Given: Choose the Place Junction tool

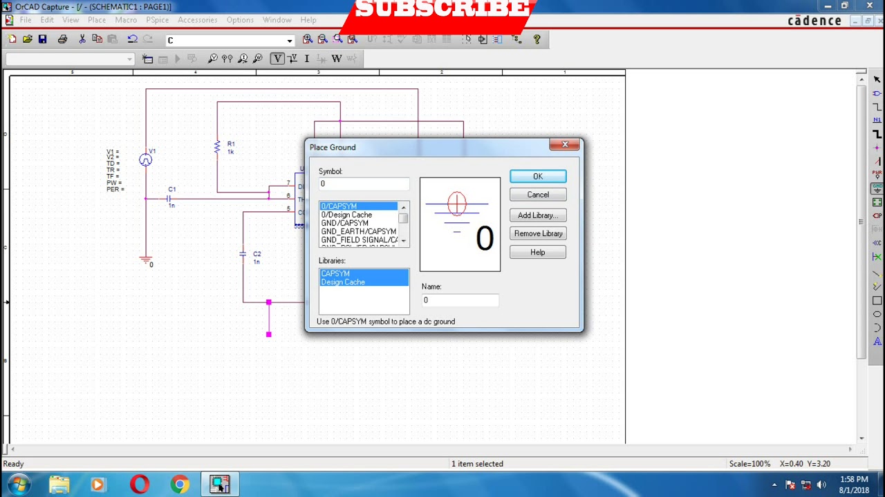Looking at the screenshot, I should [877, 148].
